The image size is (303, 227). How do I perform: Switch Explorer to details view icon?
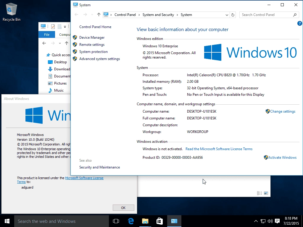point(260,193)
